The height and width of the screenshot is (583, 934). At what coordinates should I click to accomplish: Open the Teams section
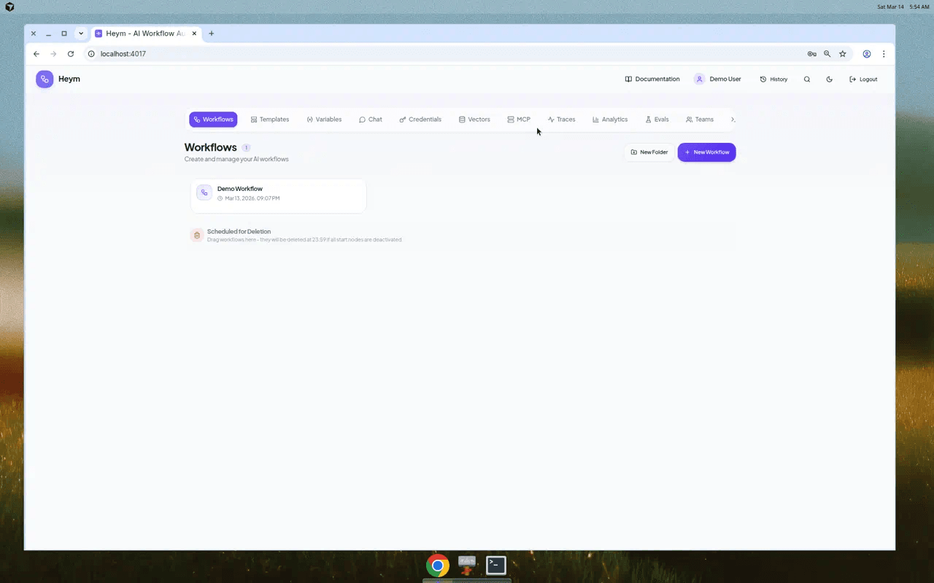click(699, 119)
